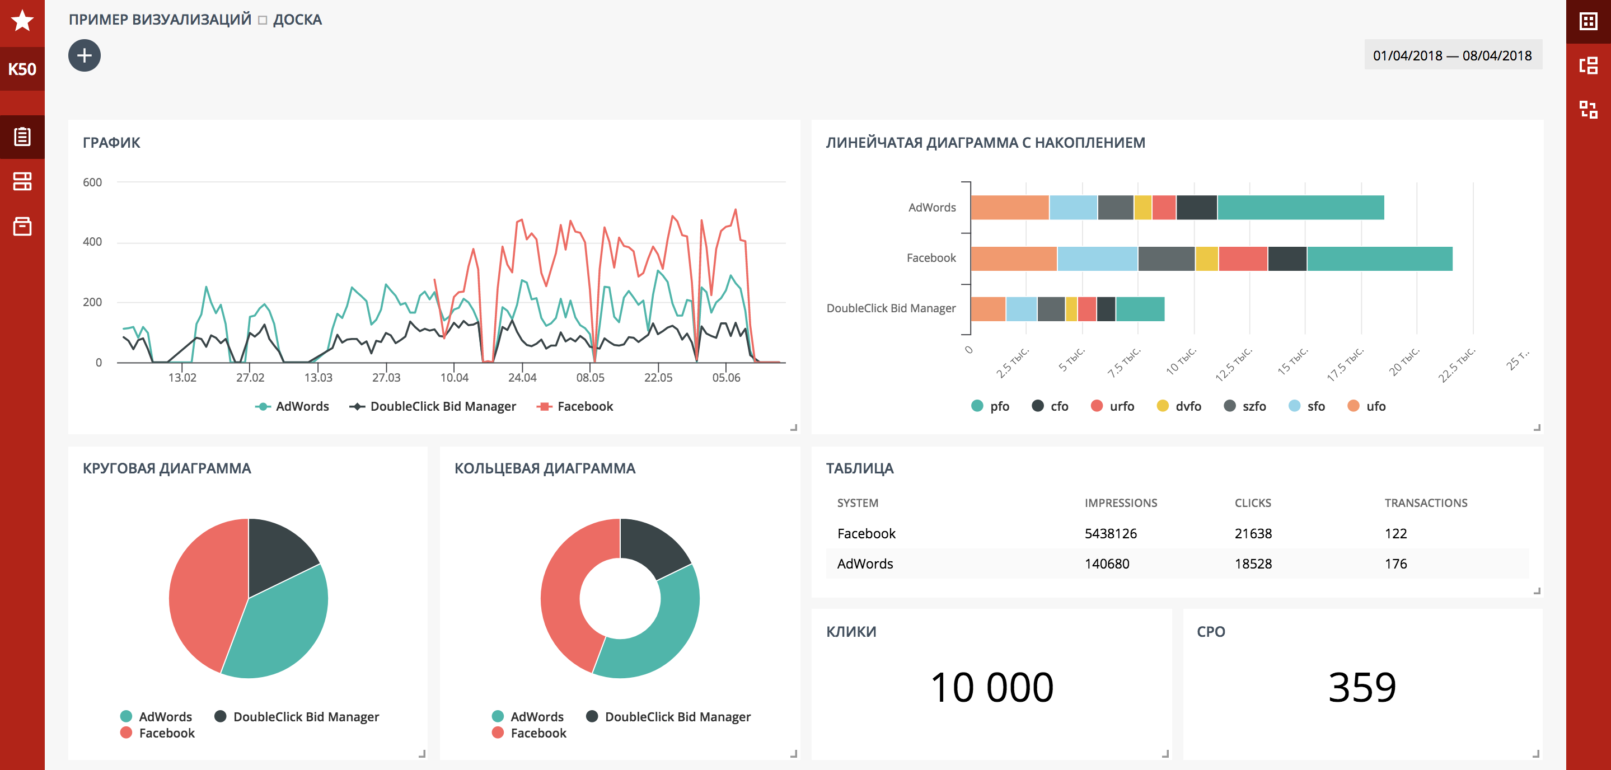The width and height of the screenshot is (1611, 770).
Task: Click ЛИНЕЙЧАТАЯ ДИАГРАММА С НАКОПЛЕНИЕМ widget title
Action: coord(986,143)
